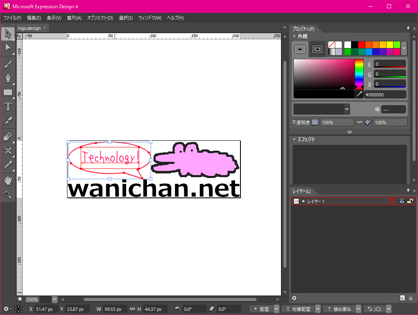
Task: Toggle visibility of レイヤー 1
Action: (x=401, y=201)
